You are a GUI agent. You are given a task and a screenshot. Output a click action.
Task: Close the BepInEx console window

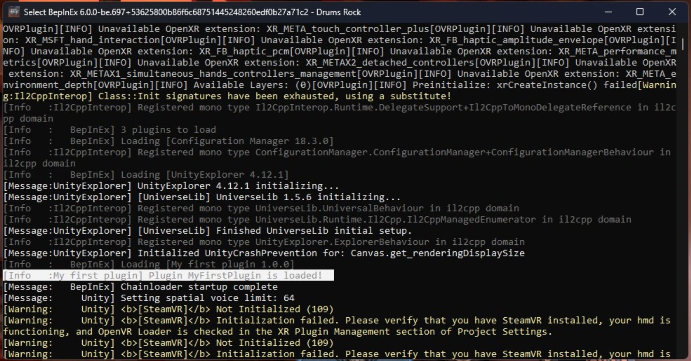coord(673,12)
